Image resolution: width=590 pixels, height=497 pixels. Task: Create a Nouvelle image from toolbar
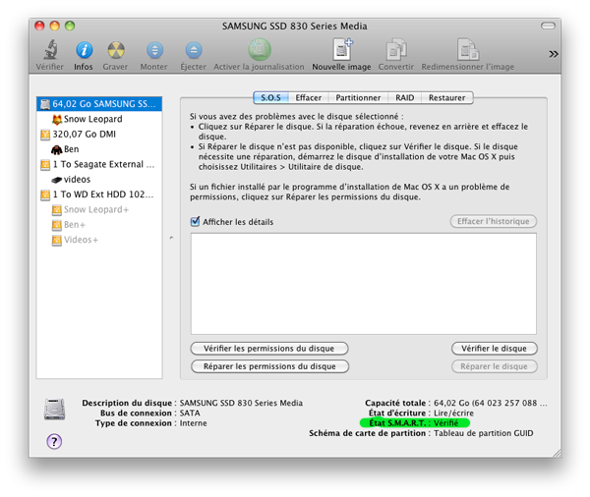point(342,49)
